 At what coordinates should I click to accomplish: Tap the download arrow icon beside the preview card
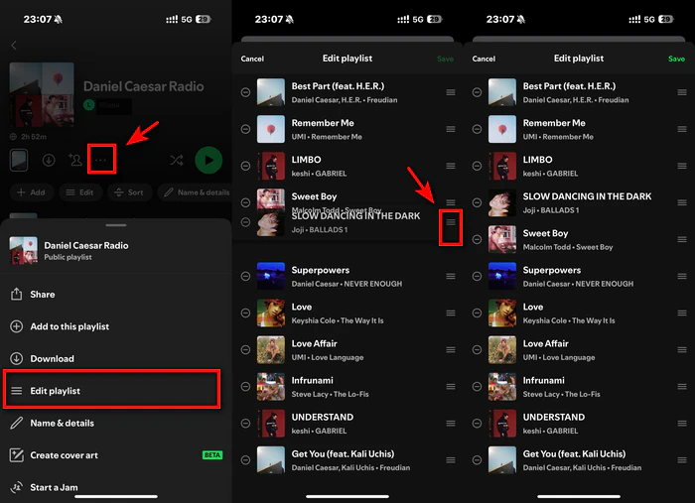point(49,160)
